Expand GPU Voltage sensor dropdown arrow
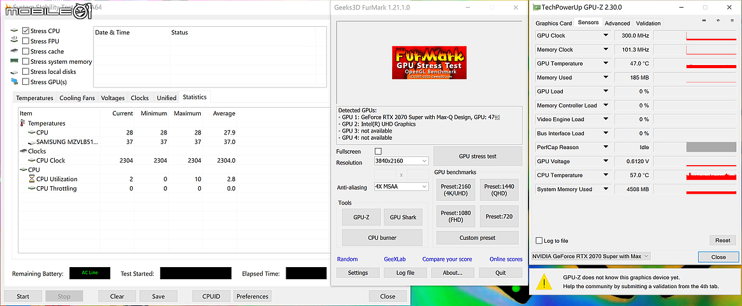Image resolution: width=742 pixels, height=306 pixels. coord(605,161)
